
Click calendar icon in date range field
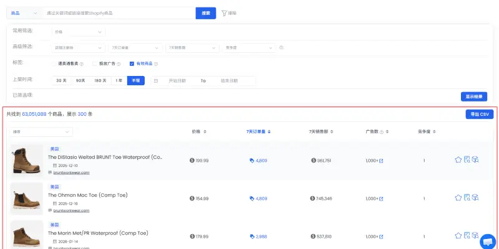[156, 81]
